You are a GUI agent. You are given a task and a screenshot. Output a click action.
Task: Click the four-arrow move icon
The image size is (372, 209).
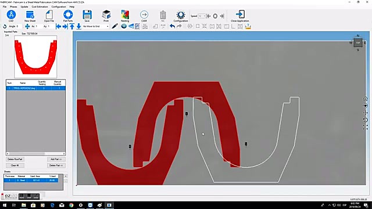point(27,26)
